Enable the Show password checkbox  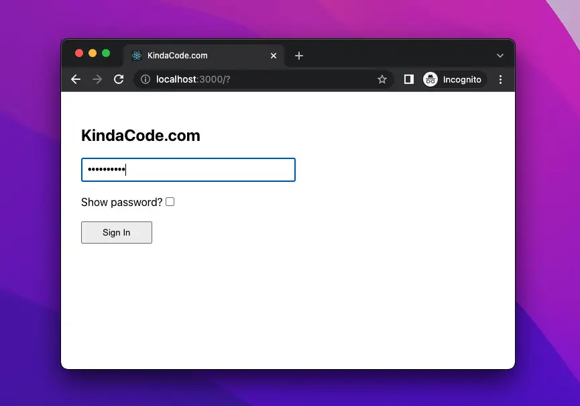(170, 202)
